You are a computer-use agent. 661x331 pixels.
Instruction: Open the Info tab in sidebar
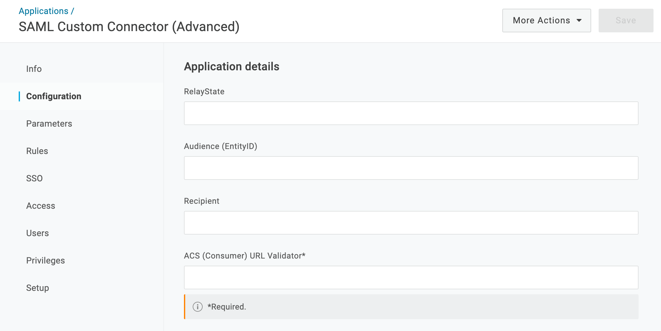coord(34,69)
